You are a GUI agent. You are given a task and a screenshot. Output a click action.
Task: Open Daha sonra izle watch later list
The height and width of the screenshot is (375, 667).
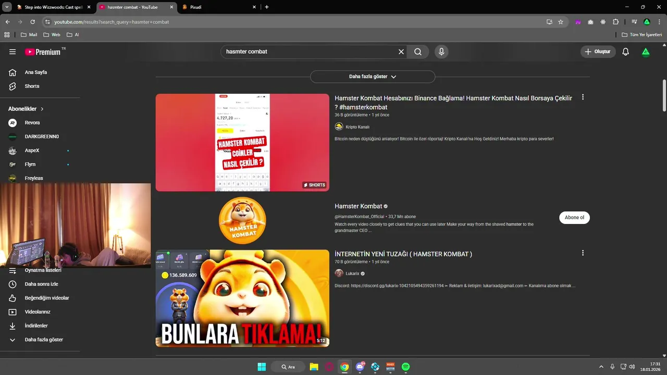41,284
